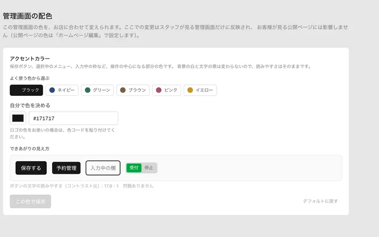Switch toggle to 受付

[134, 168]
